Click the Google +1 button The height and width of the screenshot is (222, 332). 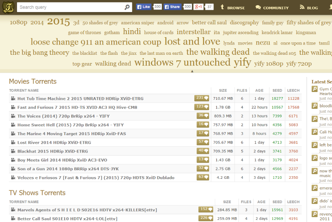pos(198,7)
